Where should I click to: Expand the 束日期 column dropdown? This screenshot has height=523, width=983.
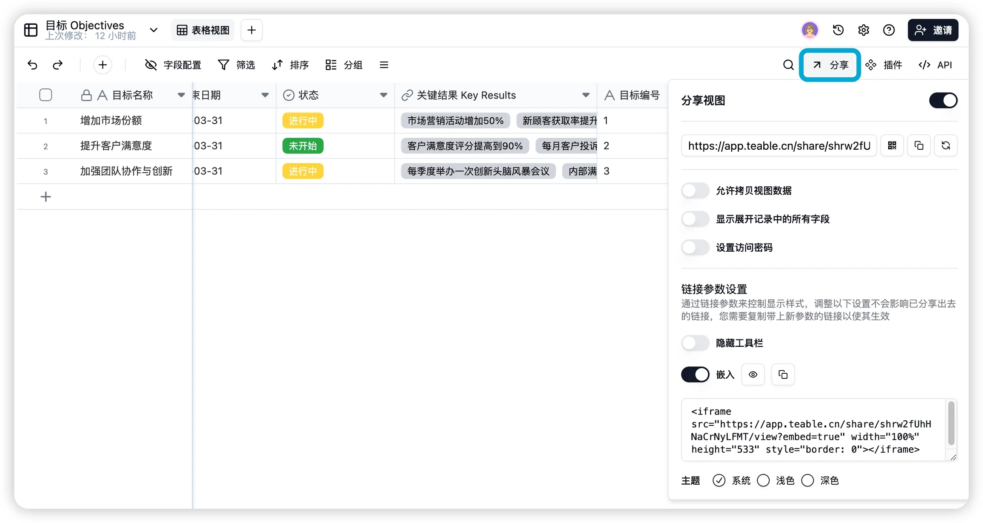[x=265, y=95]
